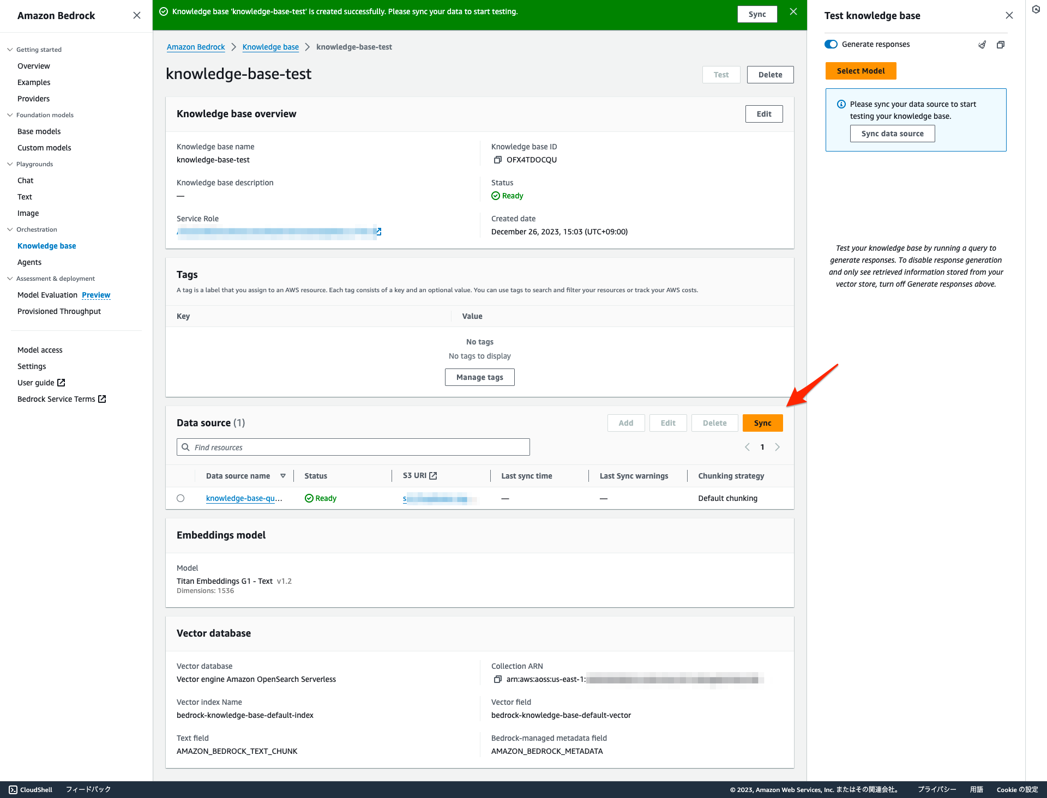Open Bedrock Service Terms link
1047x798 pixels.
click(62, 399)
